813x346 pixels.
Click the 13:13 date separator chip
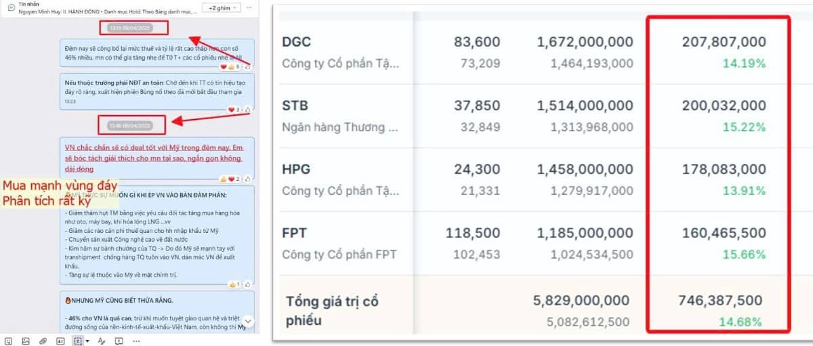[x=130, y=28]
